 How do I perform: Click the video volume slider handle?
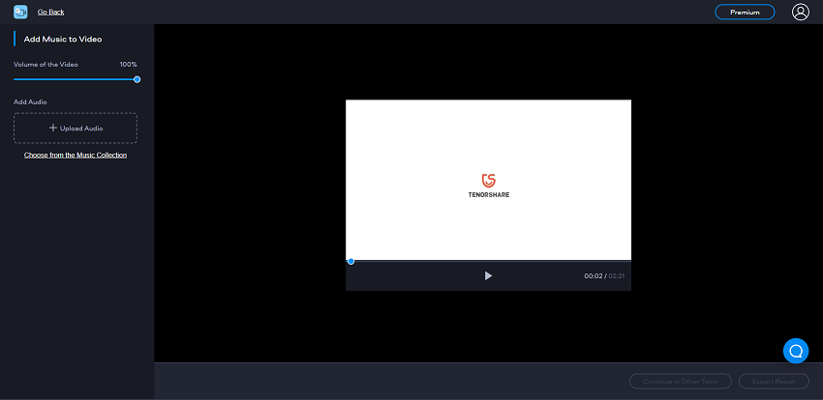click(137, 79)
